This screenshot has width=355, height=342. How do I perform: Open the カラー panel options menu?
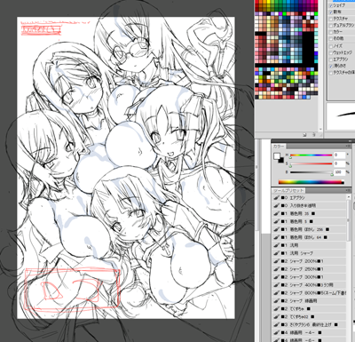(x=349, y=147)
